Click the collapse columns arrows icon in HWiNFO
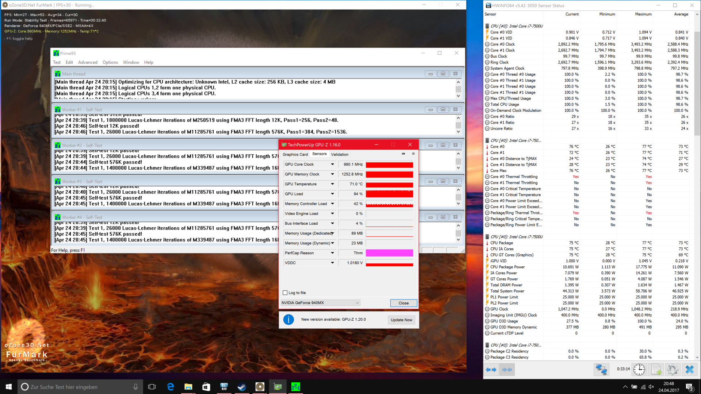 507,370
